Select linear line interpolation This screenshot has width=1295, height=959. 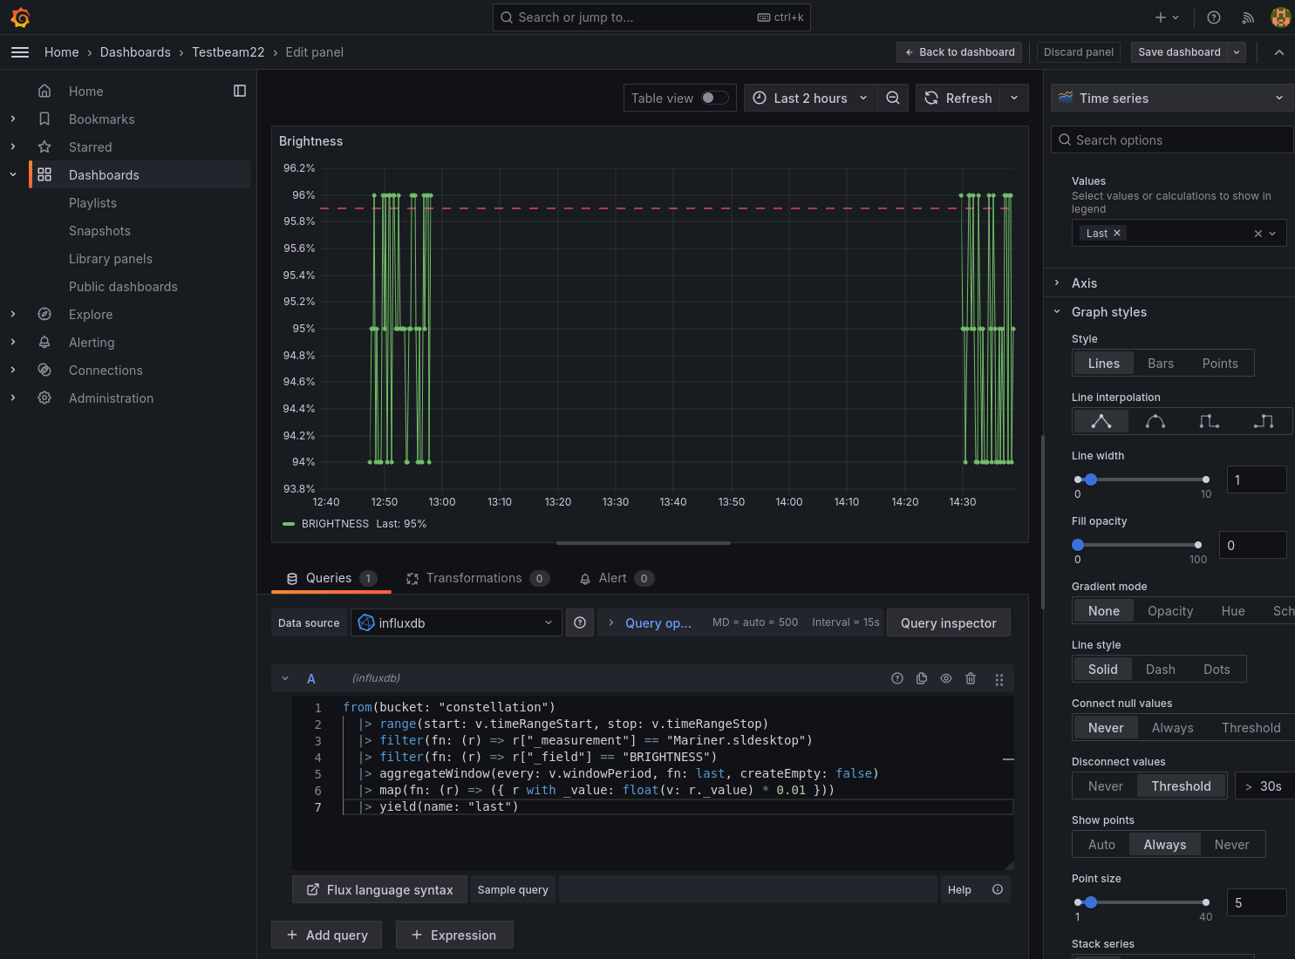pyautogui.click(x=1101, y=421)
